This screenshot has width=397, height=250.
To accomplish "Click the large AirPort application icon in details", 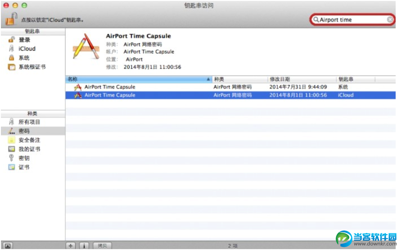I will [x=86, y=47].
